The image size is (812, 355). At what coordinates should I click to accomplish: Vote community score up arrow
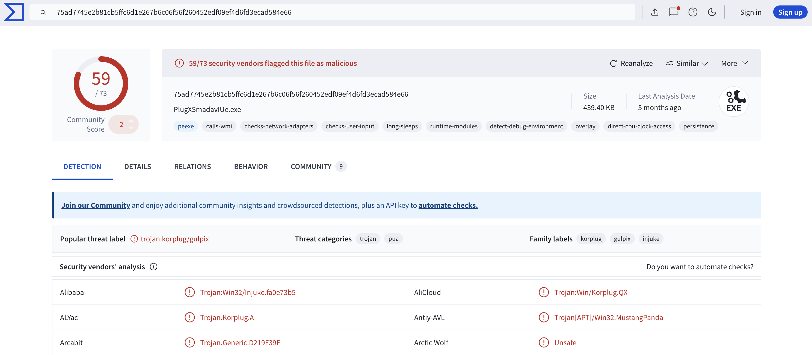(131, 120)
